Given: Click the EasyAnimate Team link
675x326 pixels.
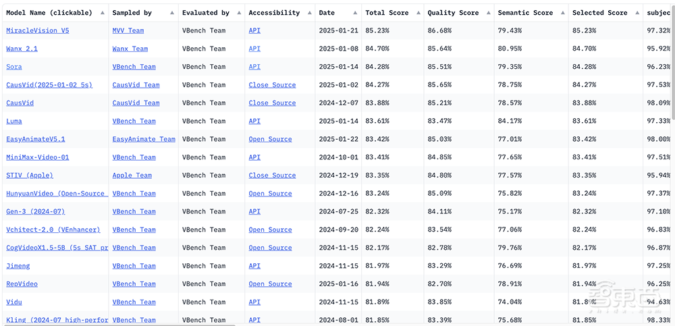Looking at the screenshot, I should click(144, 139).
